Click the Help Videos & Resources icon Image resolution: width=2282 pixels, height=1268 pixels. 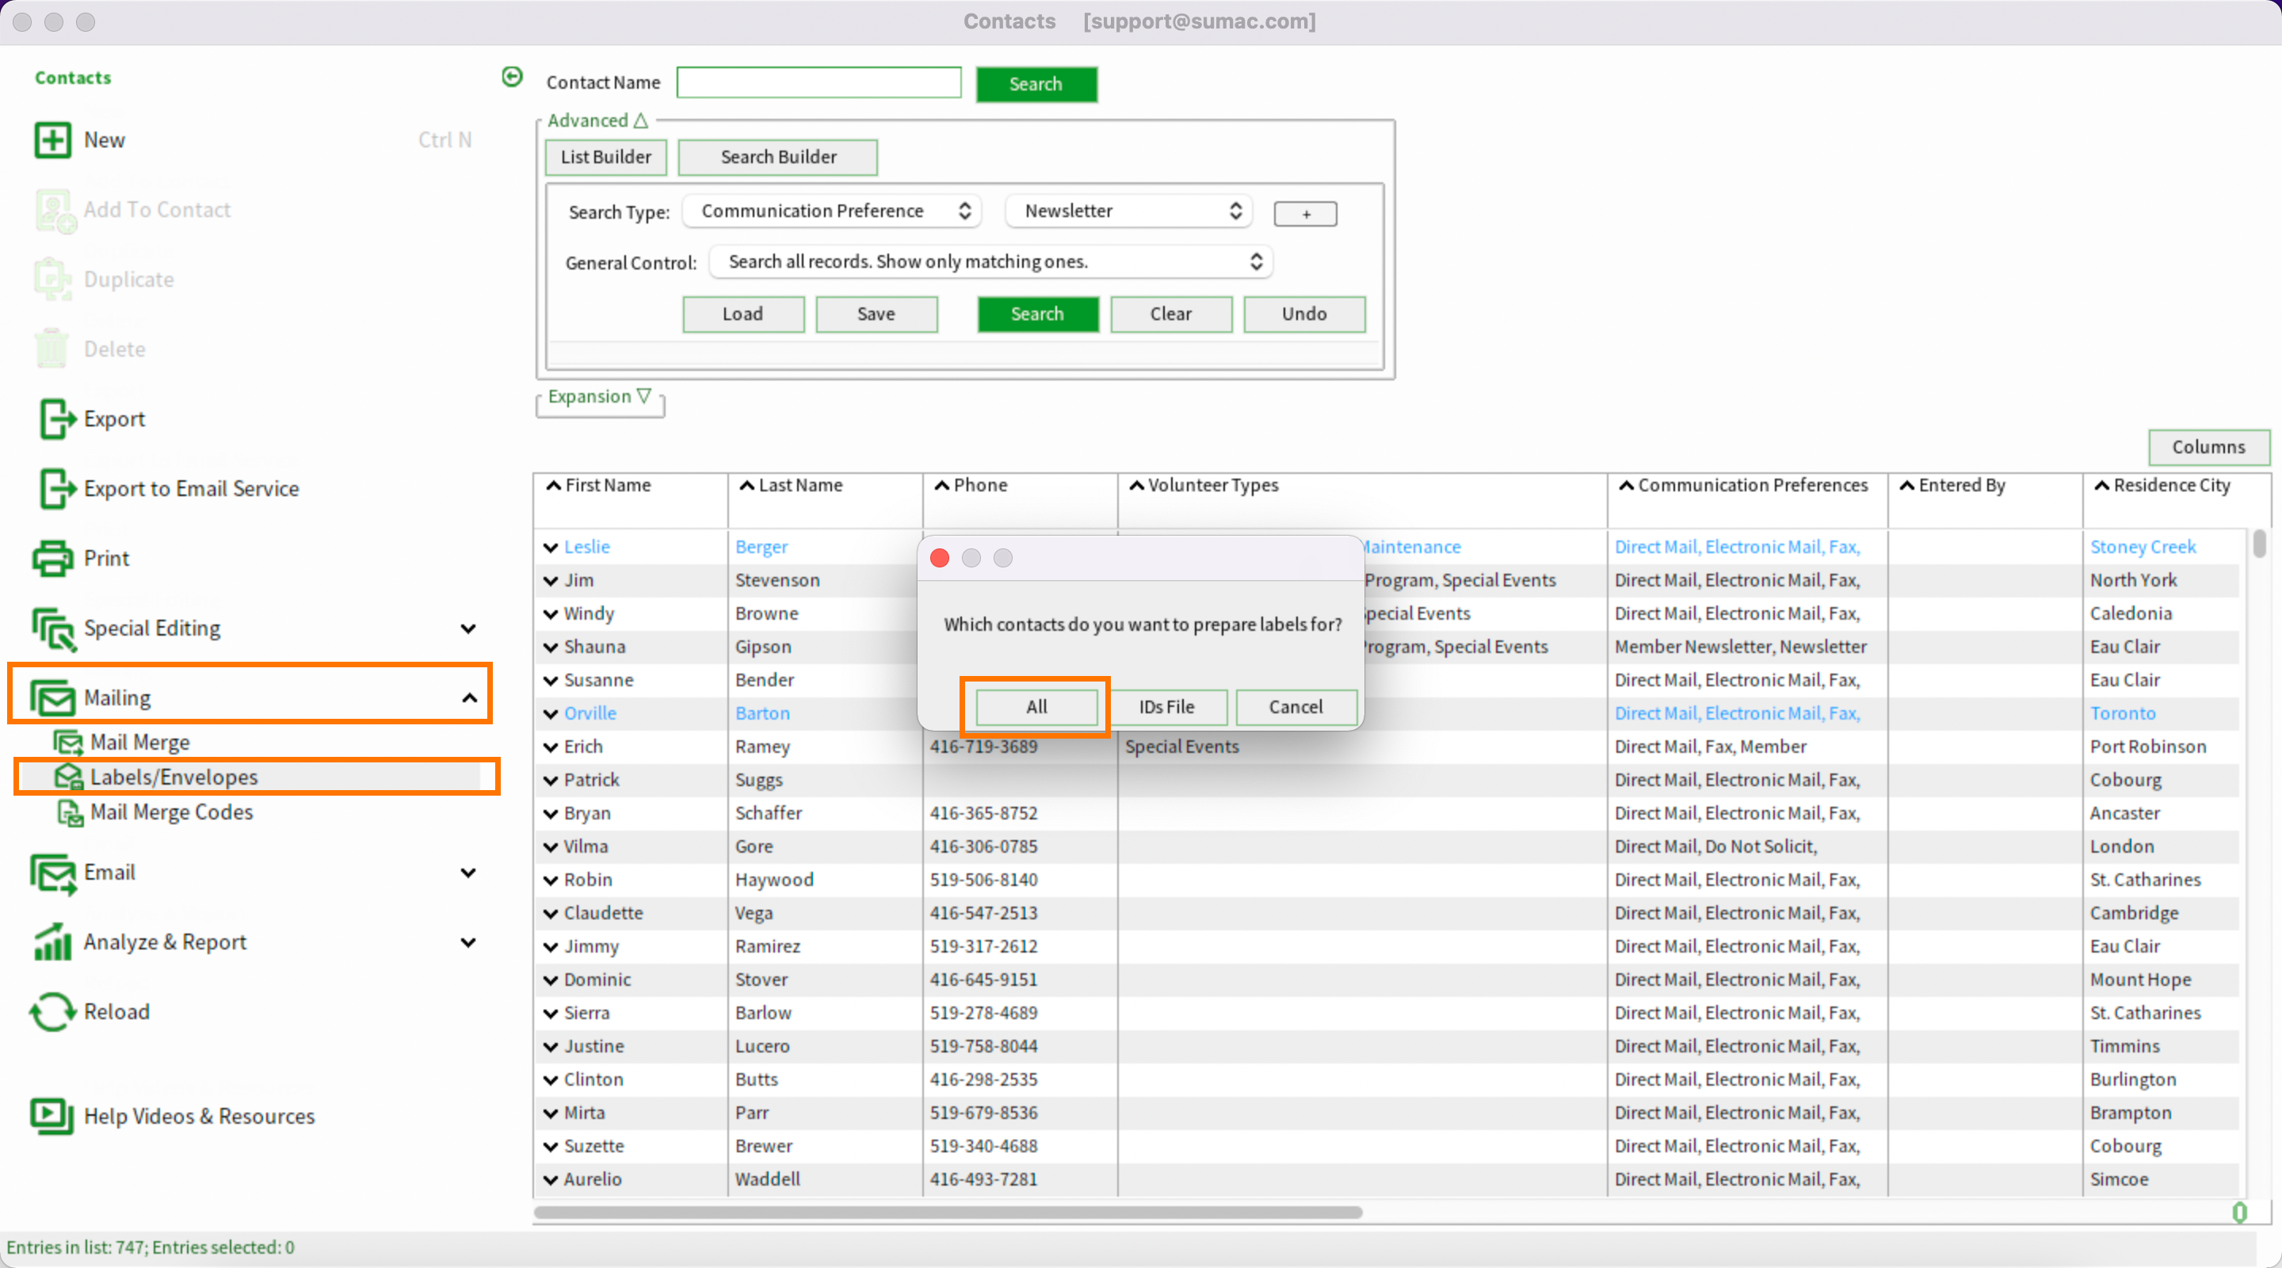[52, 1116]
